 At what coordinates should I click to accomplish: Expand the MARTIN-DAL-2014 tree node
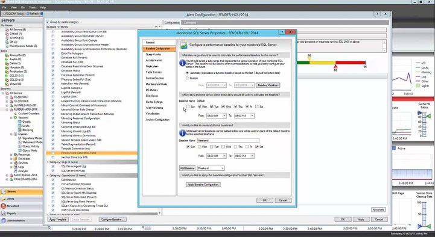click(x=7, y=175)
